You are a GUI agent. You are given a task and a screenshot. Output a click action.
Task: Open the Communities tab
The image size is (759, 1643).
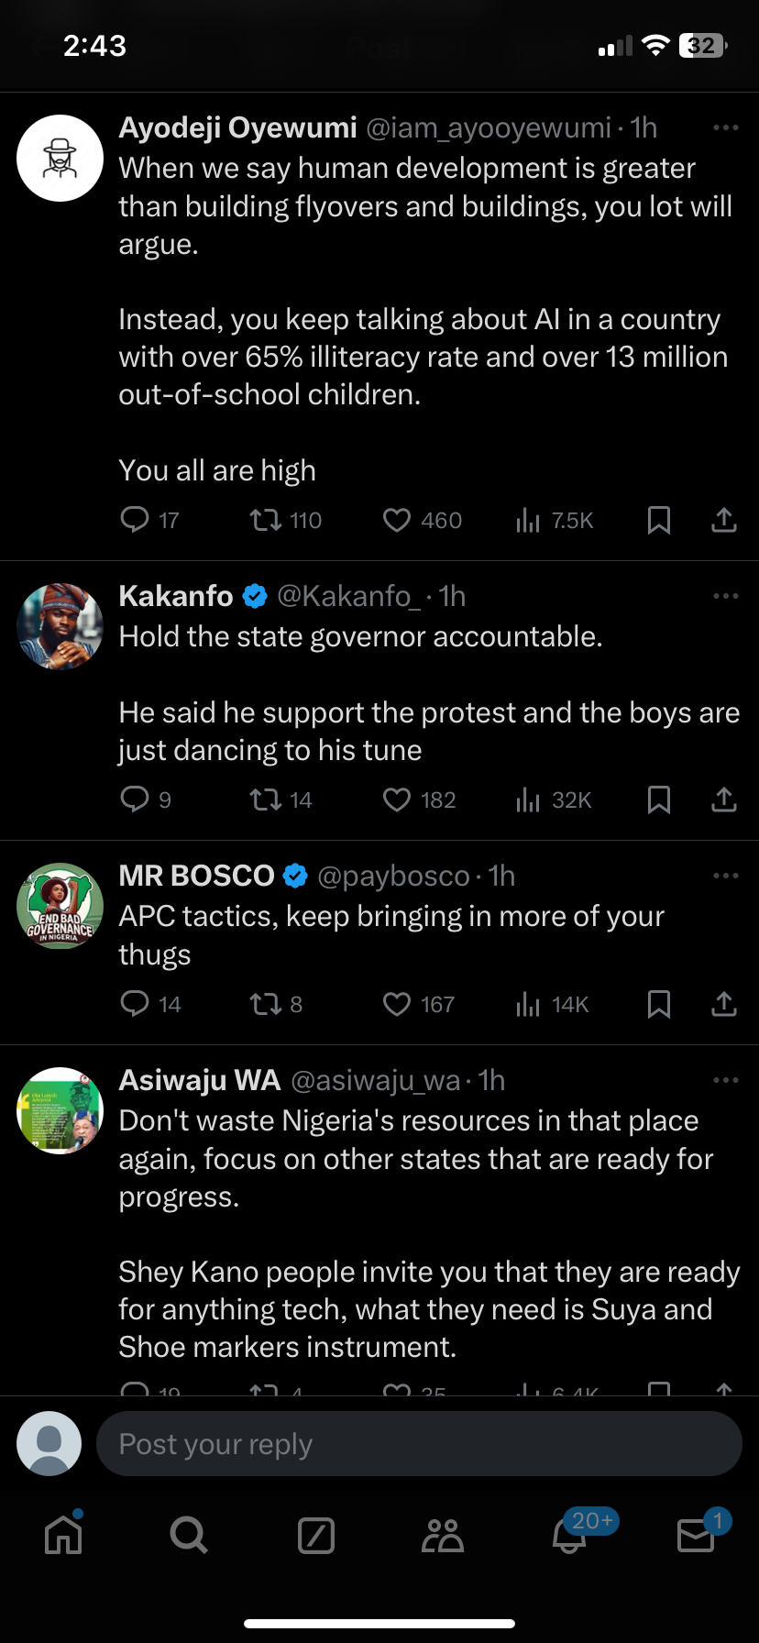click(x=443, y=1536)
